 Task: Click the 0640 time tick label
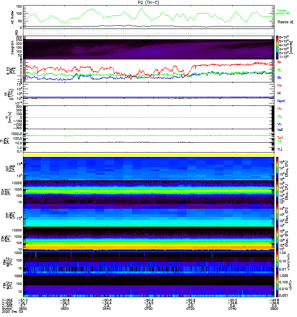(107, 309)
